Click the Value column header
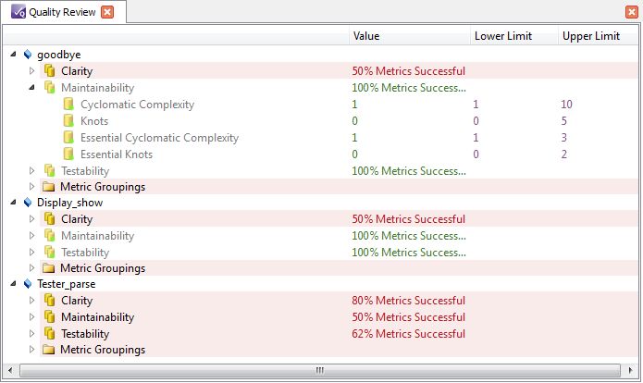 tap(365, 36)
